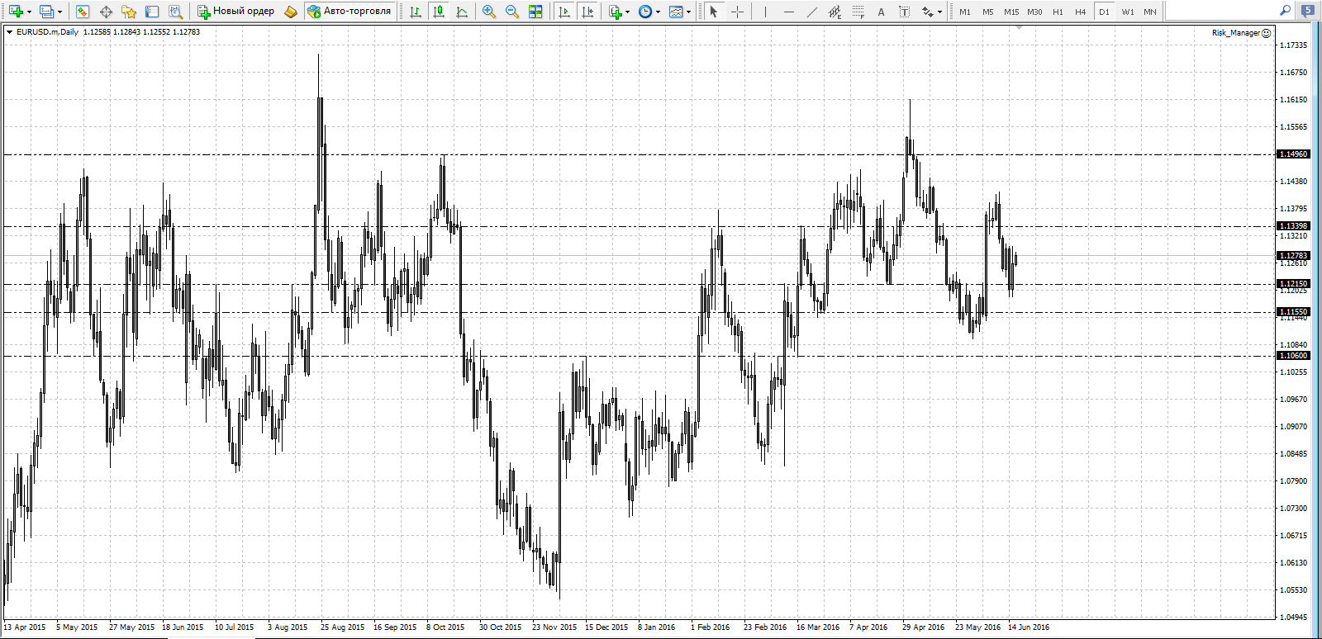Click the Tile Windows icon

pos(535,12)
